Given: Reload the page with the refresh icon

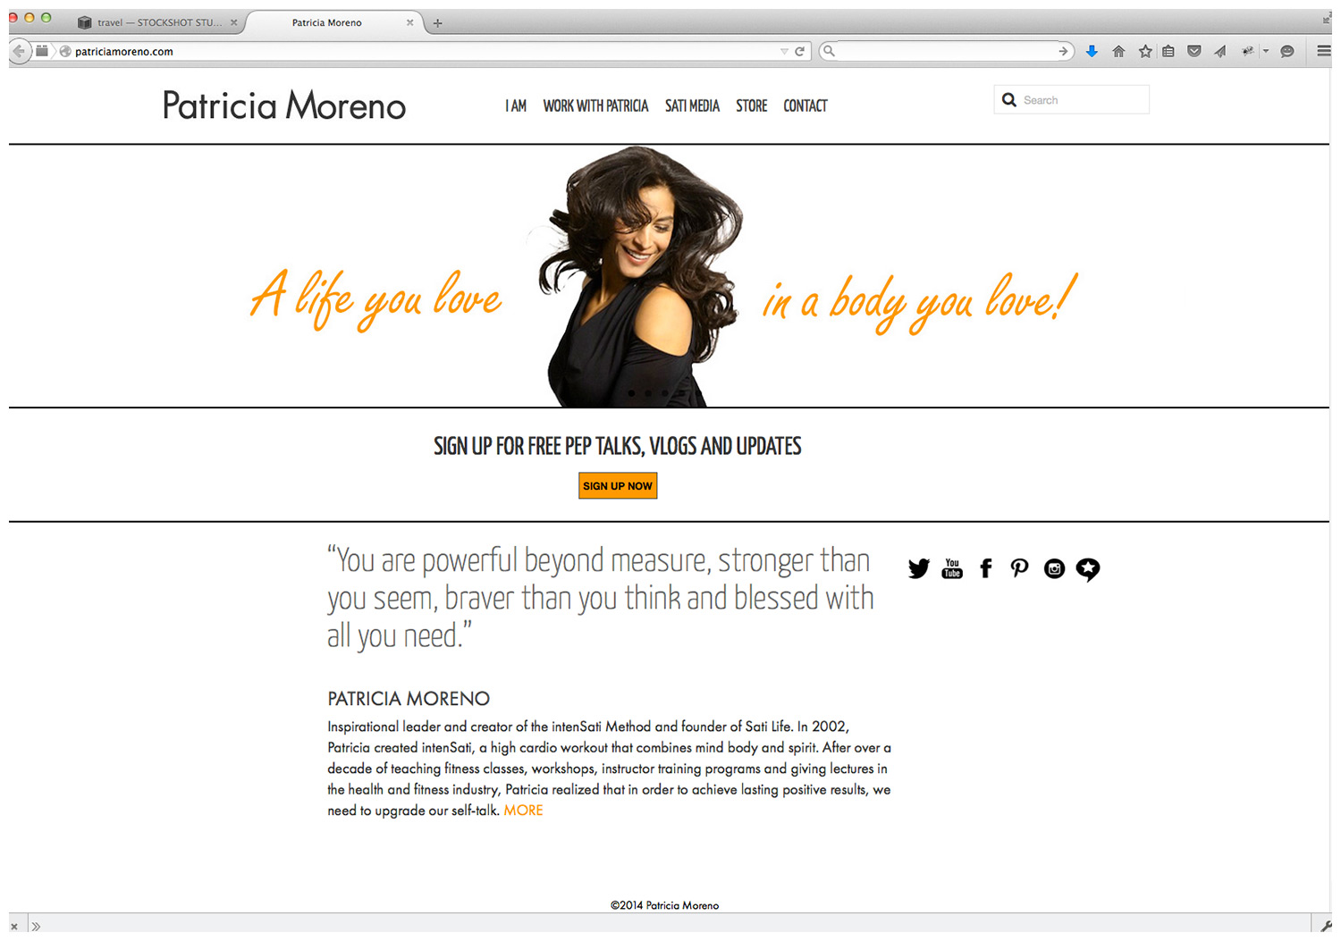Looking at the screenshot, I should tap(799, 51).
